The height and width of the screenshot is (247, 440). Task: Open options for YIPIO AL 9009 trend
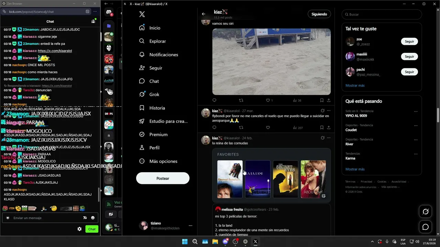416,111
